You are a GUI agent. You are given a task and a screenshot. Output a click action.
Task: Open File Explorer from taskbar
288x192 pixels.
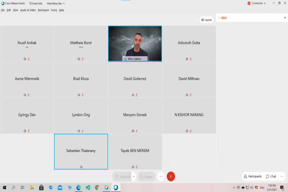[x=32, y=188]
